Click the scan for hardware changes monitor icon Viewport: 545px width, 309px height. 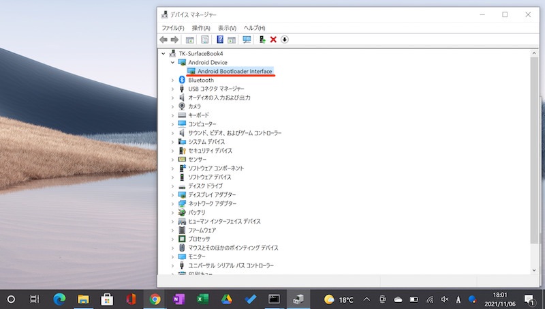[247, 40]
